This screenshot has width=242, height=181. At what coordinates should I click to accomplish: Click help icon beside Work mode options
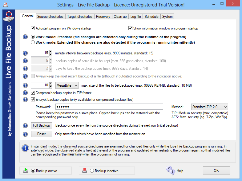click(x=25, y=37)
